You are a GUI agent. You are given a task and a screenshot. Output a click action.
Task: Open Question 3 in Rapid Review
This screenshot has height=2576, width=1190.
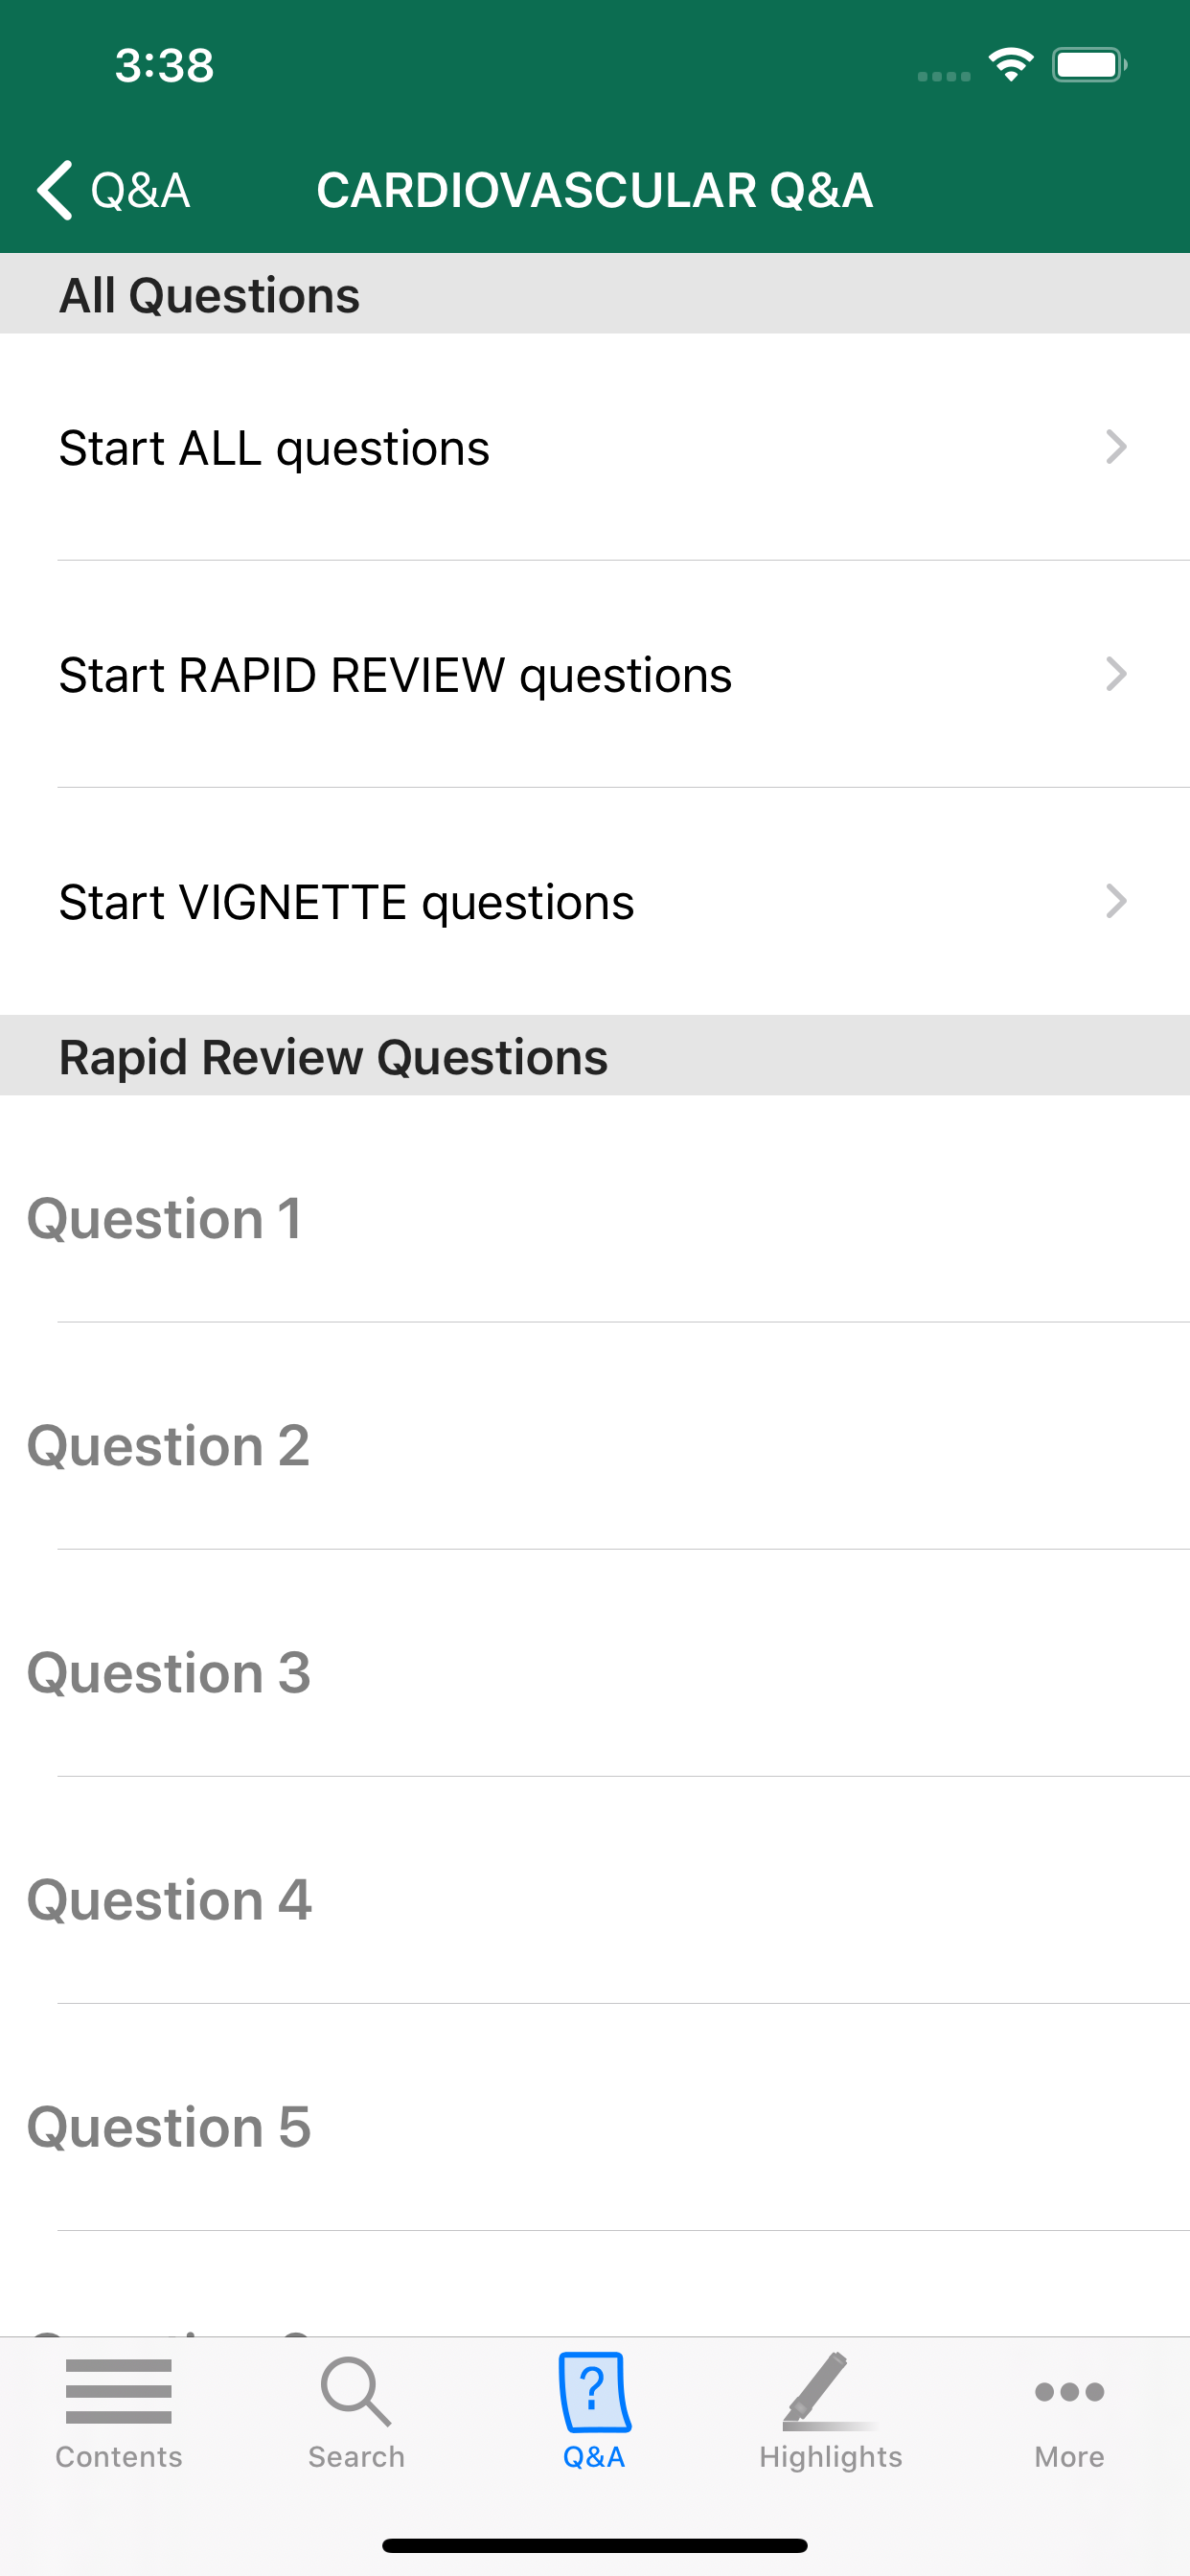[x=168, y=1673]
